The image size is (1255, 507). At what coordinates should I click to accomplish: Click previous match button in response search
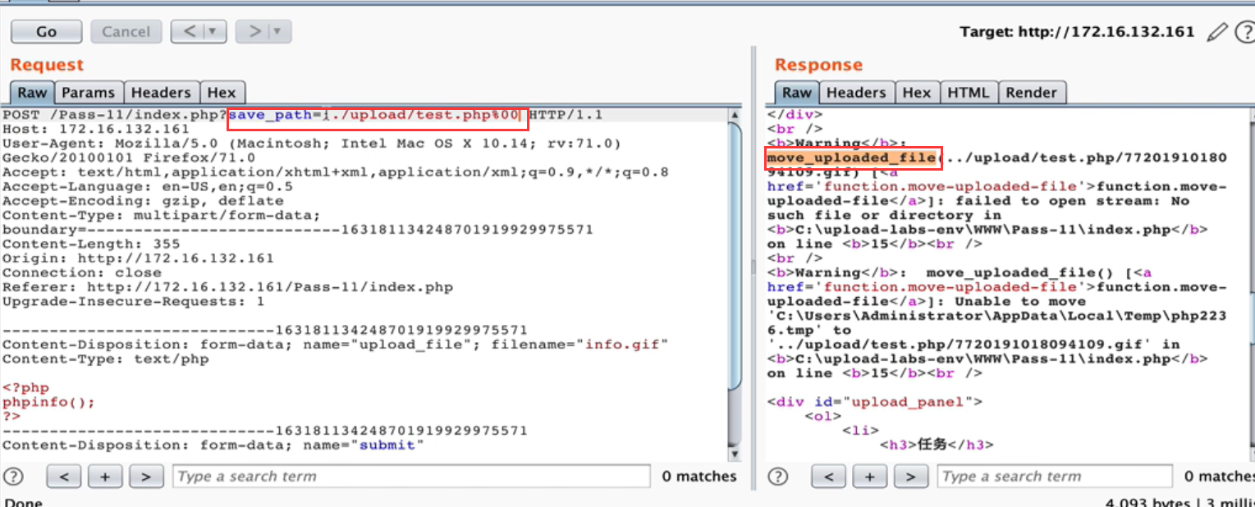829,476
